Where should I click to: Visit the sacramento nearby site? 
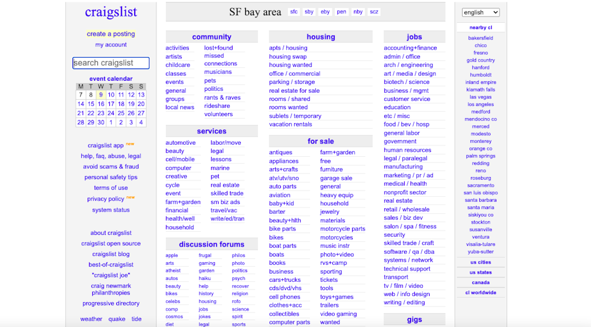tap(480, 185)
